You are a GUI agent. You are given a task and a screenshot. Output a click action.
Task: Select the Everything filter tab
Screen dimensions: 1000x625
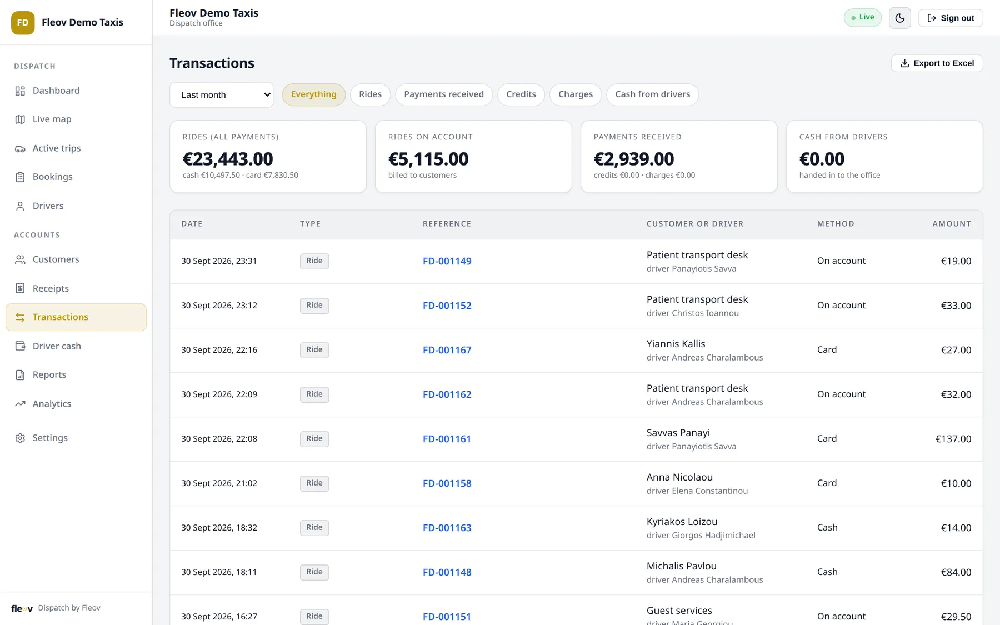pyautogui.click(x=313, y=94)
